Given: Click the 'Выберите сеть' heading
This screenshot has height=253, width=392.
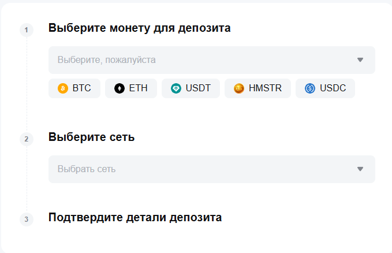Looking at the screenshot, I should [x=92, y=137].
